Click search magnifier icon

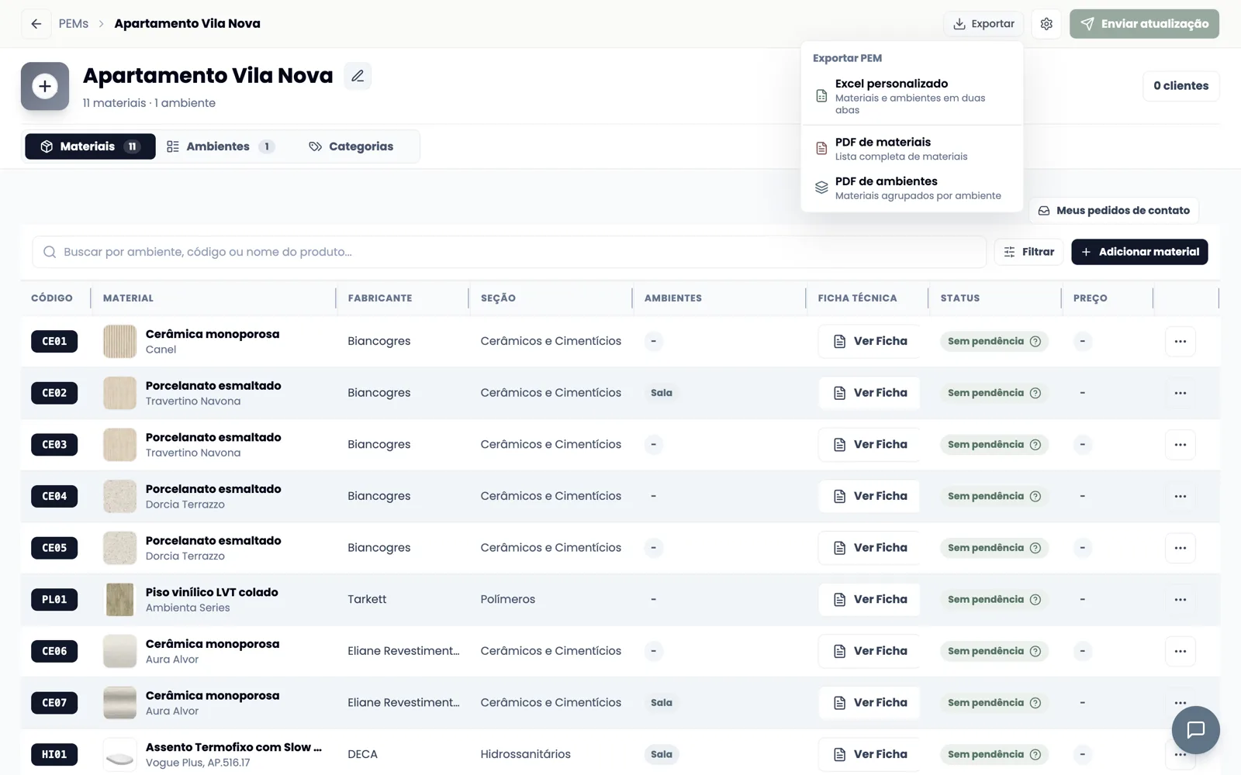[x=50, y=252]
